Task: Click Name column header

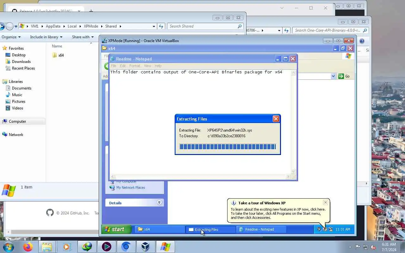Action: (x=57, y=46)
